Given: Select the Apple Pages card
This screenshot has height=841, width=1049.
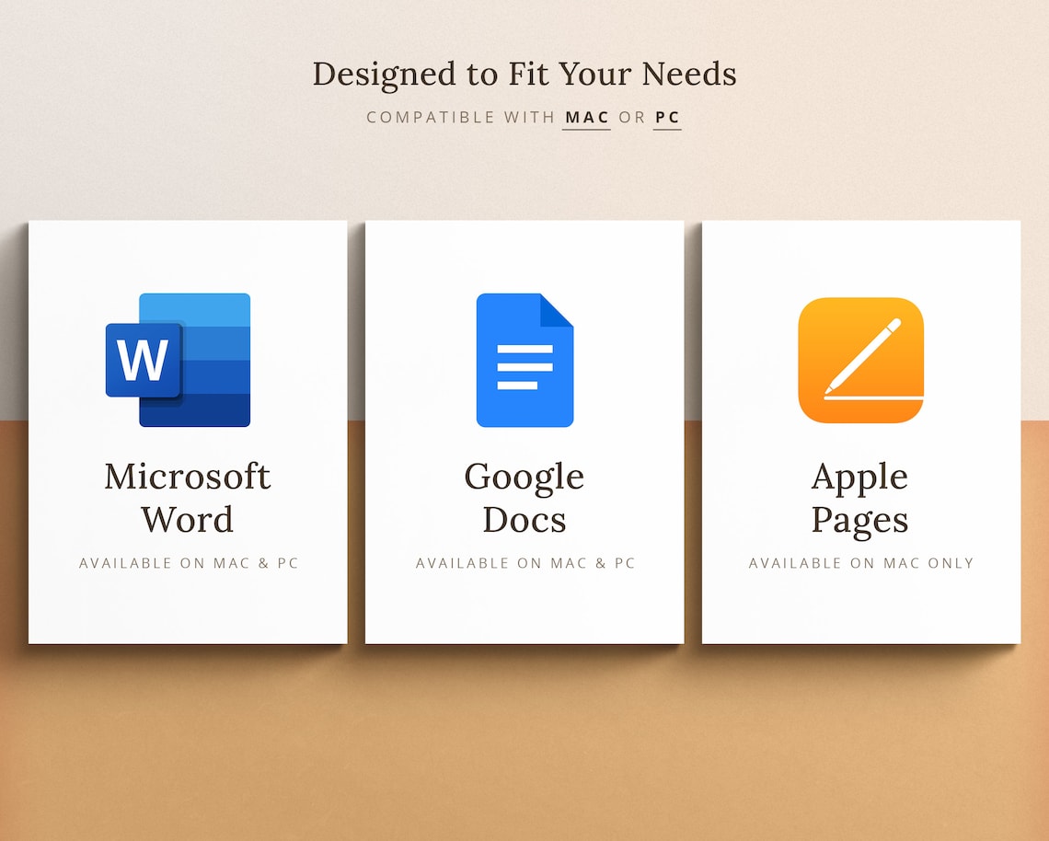Looking at the screenshot, I should [859, 428].
